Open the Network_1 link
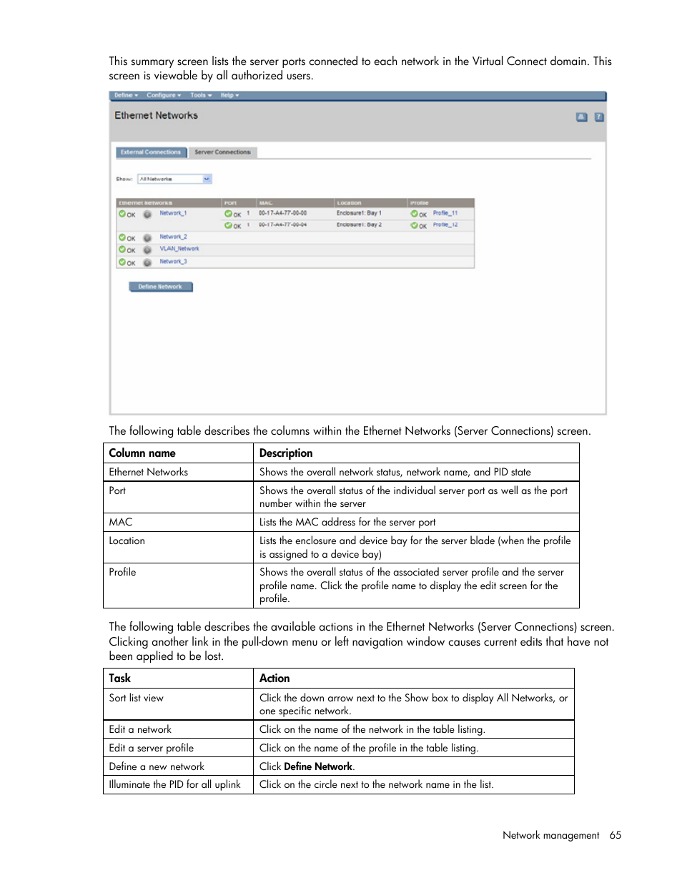Viewport: 682px width, 883px height. pos(173,213)
